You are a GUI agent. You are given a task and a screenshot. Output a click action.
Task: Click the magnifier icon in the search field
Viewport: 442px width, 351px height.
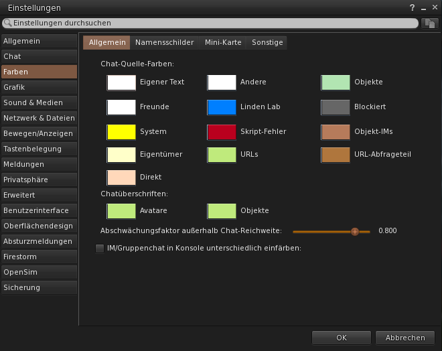point(9,23)
